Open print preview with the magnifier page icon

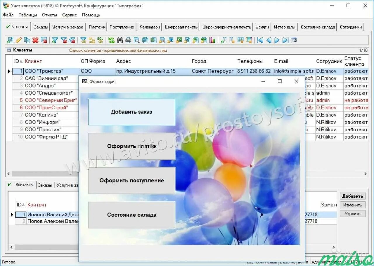click(x=136, y=40)
